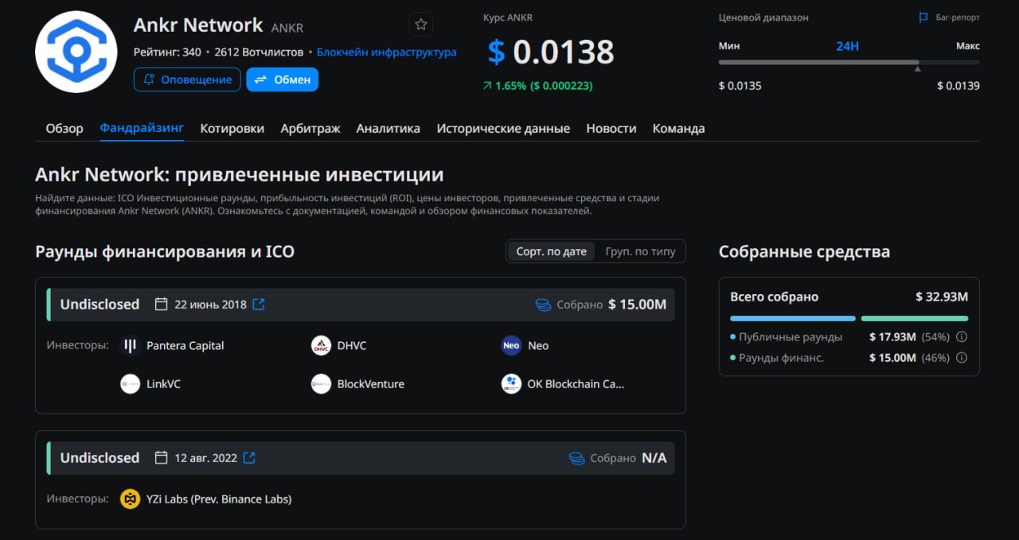Switch to the Арбитраж tab

[310, 128]
